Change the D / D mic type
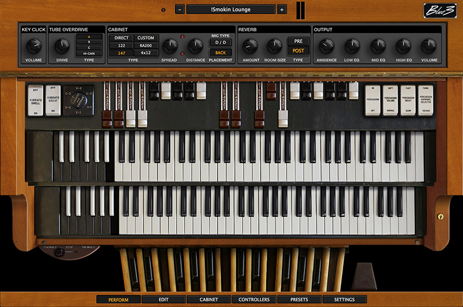Screen dimensions: 463x307 tap(221, 42)
